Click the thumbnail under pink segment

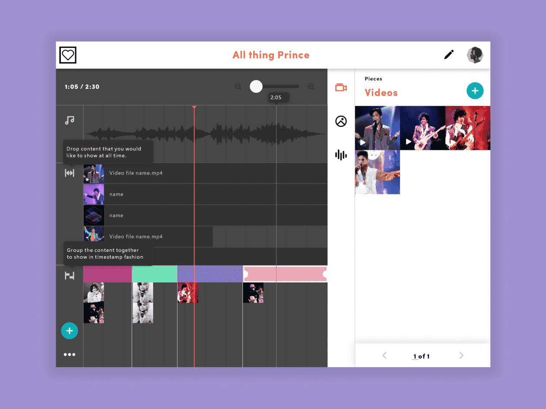pyautogui.click(x=253, y=292)
